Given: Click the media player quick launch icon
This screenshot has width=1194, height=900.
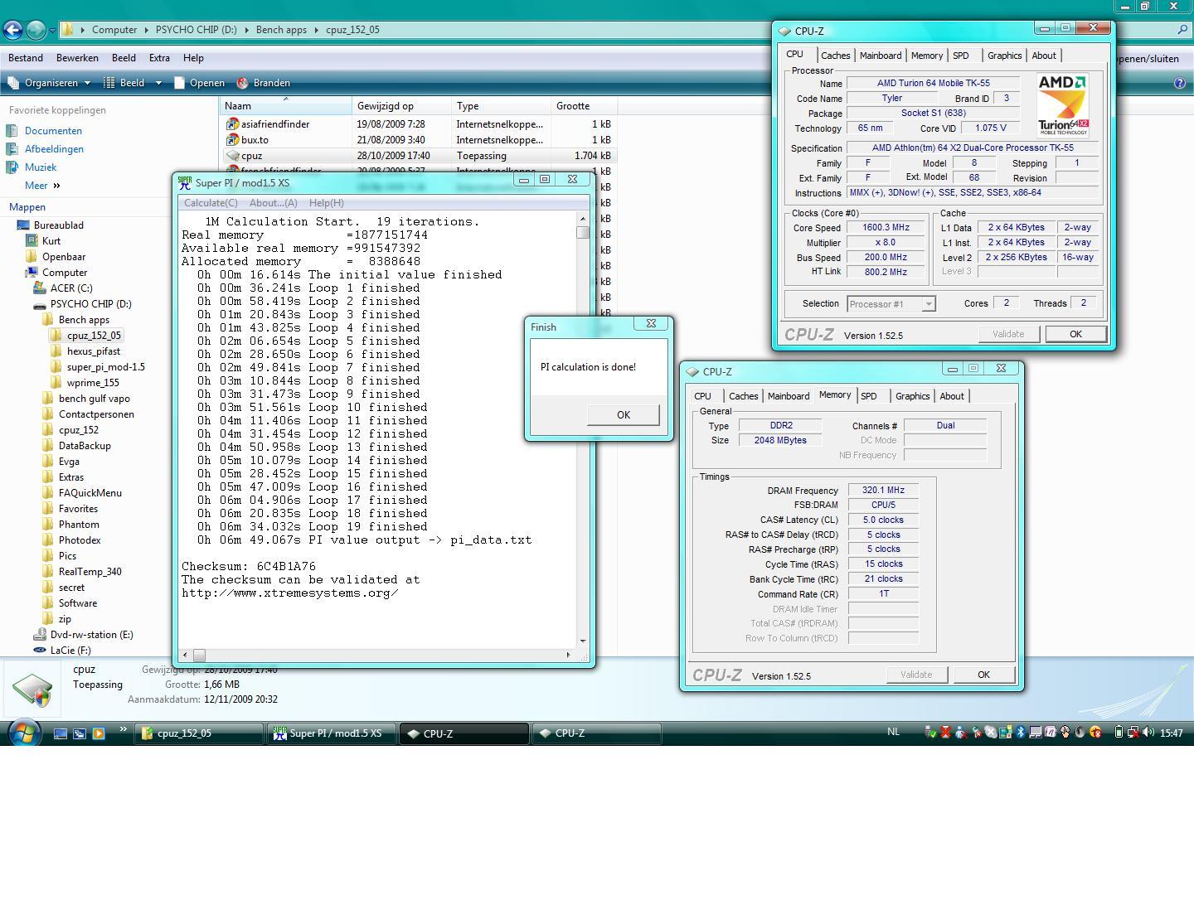Looking at the screenshot, I should (x=99, y=733).
